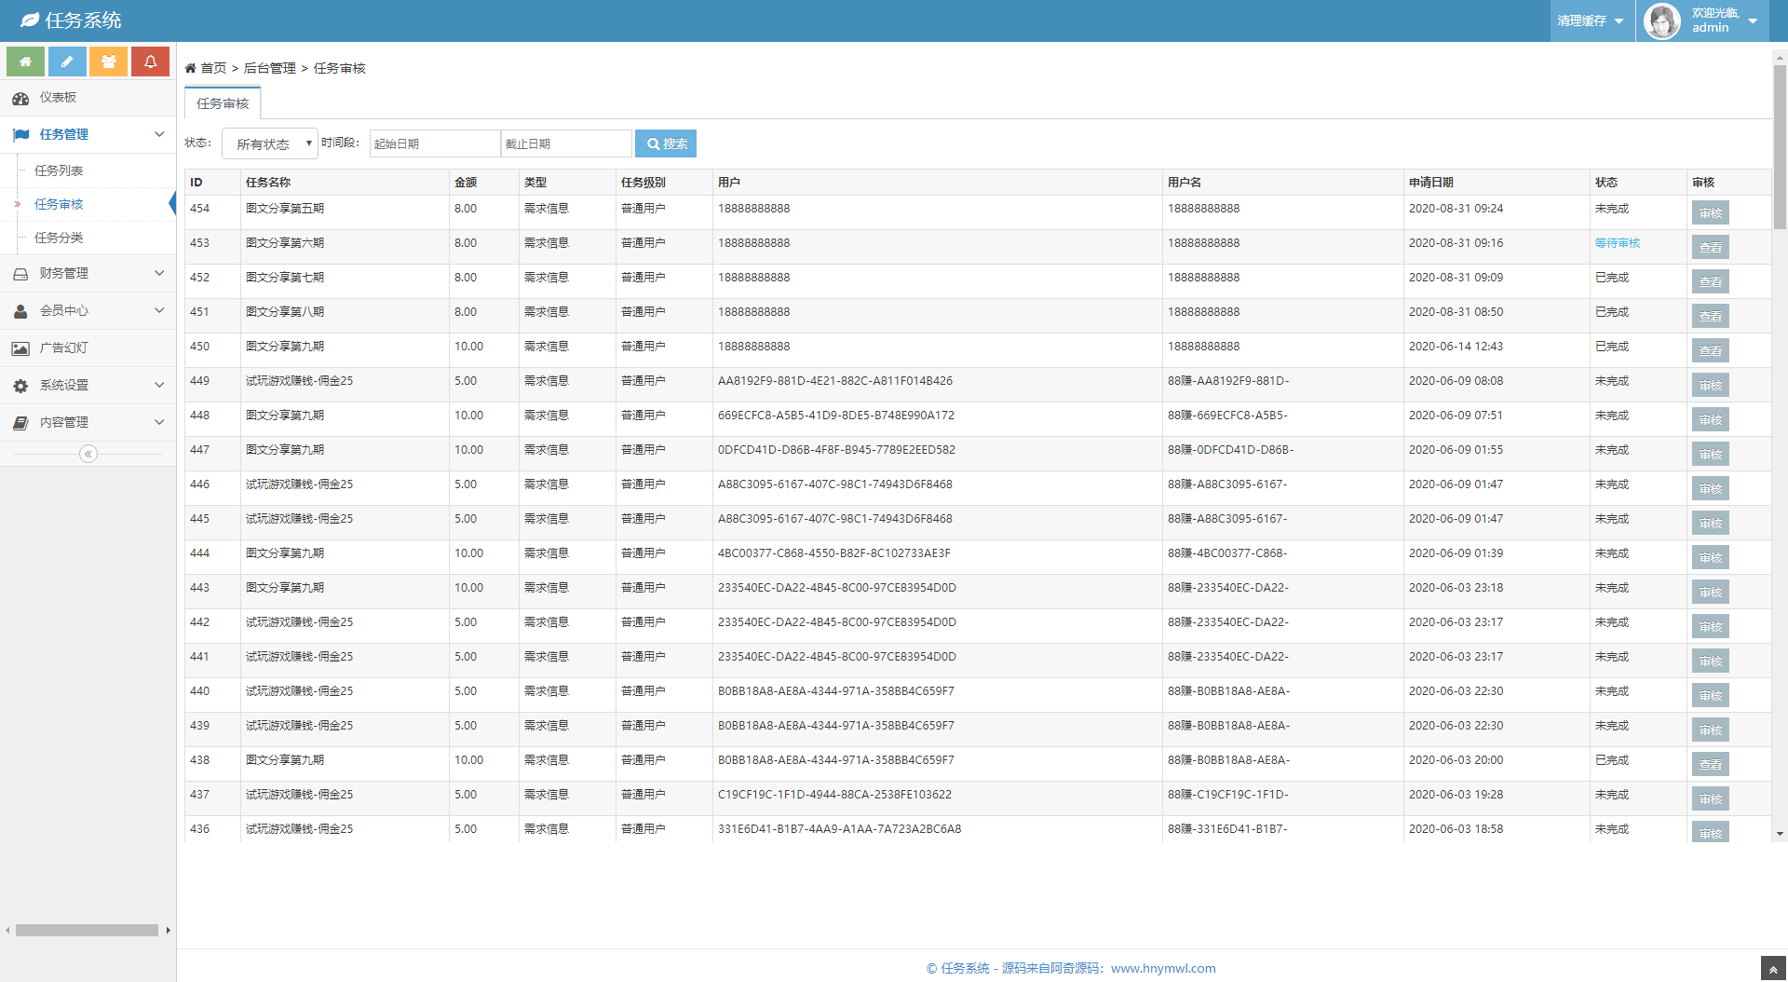Expand the 会员中心 sidebar section
The height and width of the screenshot is (982, 1788).
coord(88,310)
